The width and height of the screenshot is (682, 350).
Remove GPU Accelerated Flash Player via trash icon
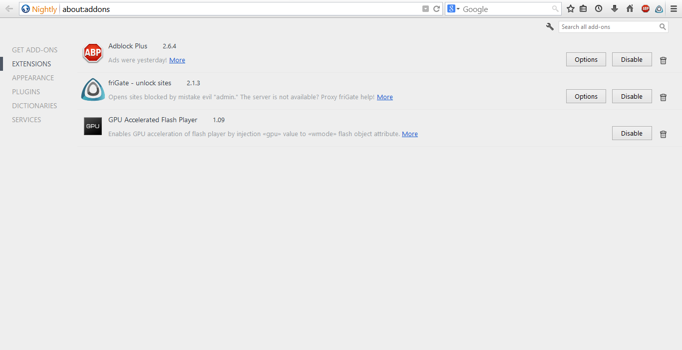(663, 134)
